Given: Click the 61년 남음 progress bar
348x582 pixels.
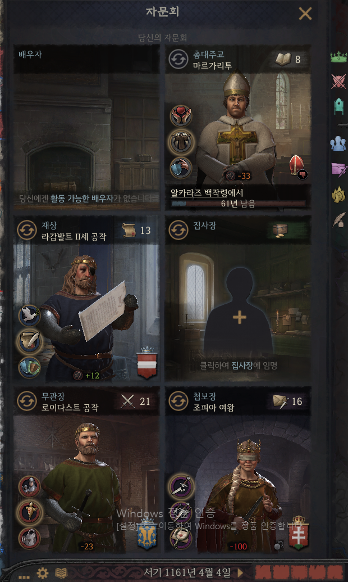Looking at the screenshot, I should tap(238, 204).
